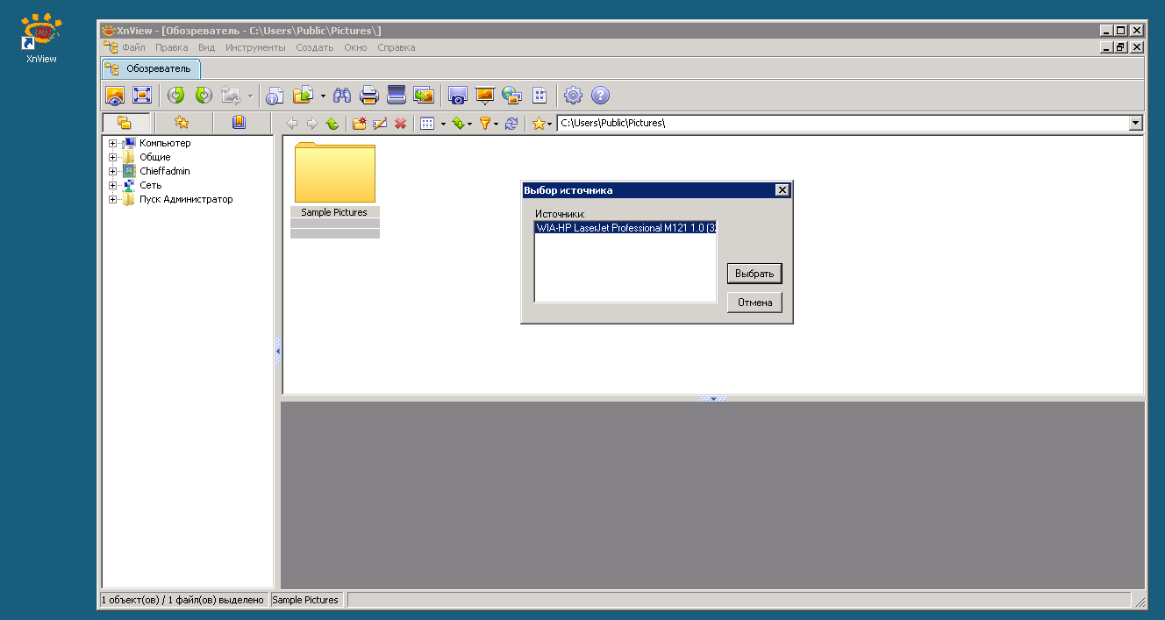Open favorites star dropdown arrow
This screenshot has height=620, width=1165.
pyautogui.click(x=550, y=124)
